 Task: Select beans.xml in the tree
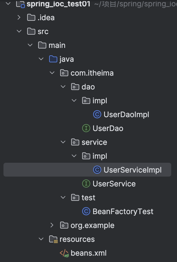(x=83, y=253)
